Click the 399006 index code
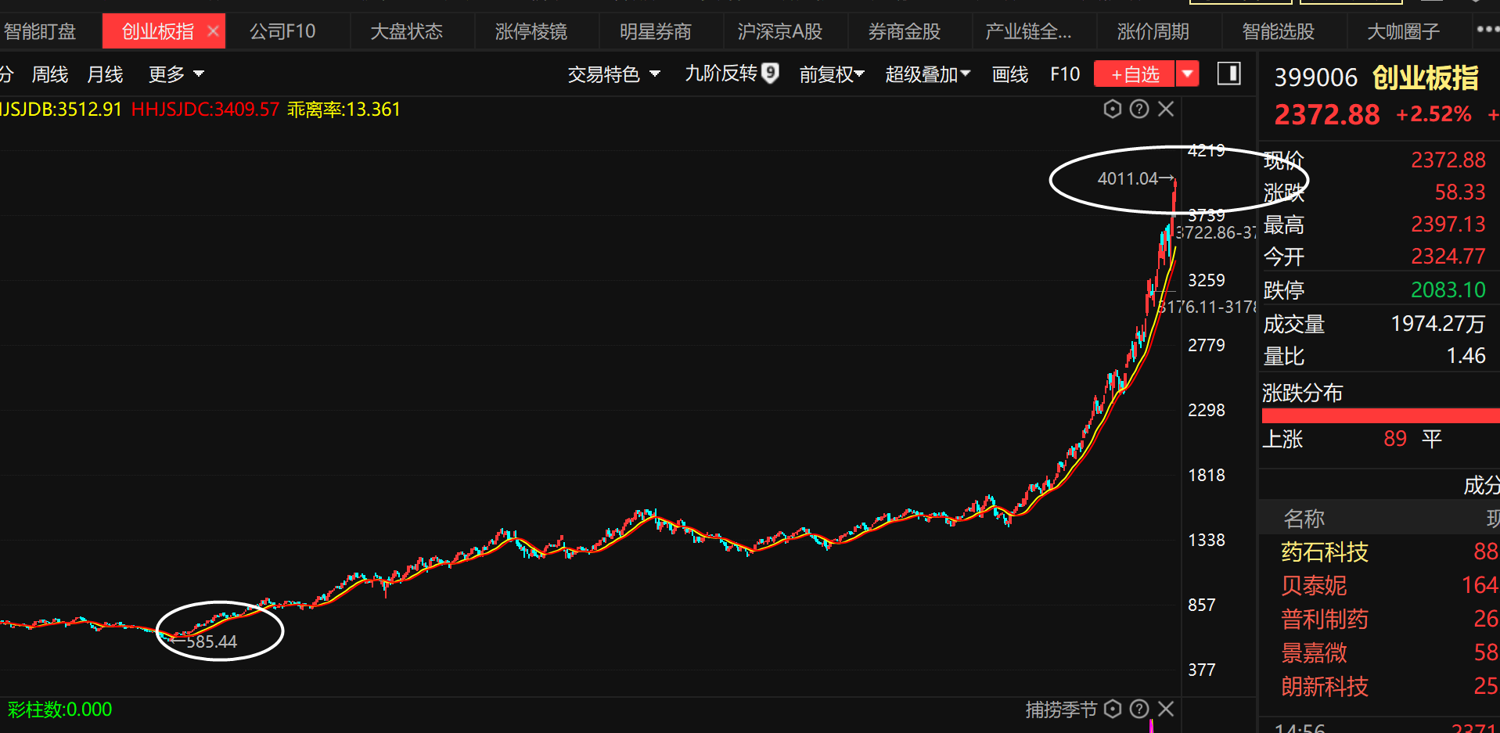Image resolution: width=1500 pixels, height=733 pixels. pyautogui.click(x=1315, y=77)
